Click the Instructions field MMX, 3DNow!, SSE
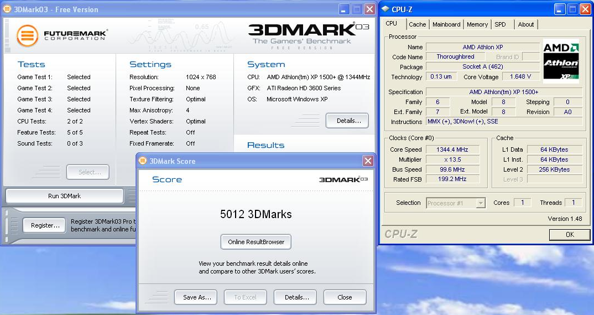This screenshot has width=594, height=315. (x=504, y=121)
